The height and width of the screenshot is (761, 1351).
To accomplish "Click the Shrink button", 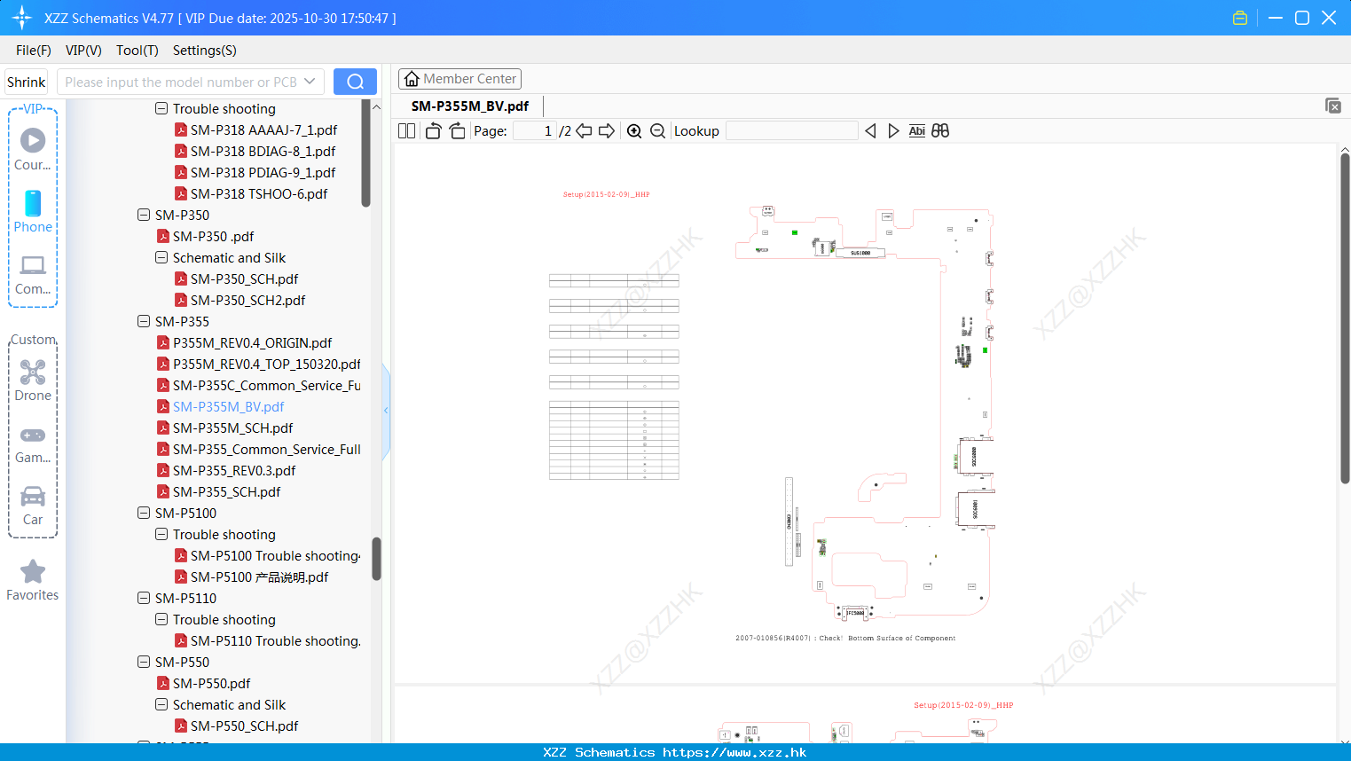I will click(x=27, y=82).
